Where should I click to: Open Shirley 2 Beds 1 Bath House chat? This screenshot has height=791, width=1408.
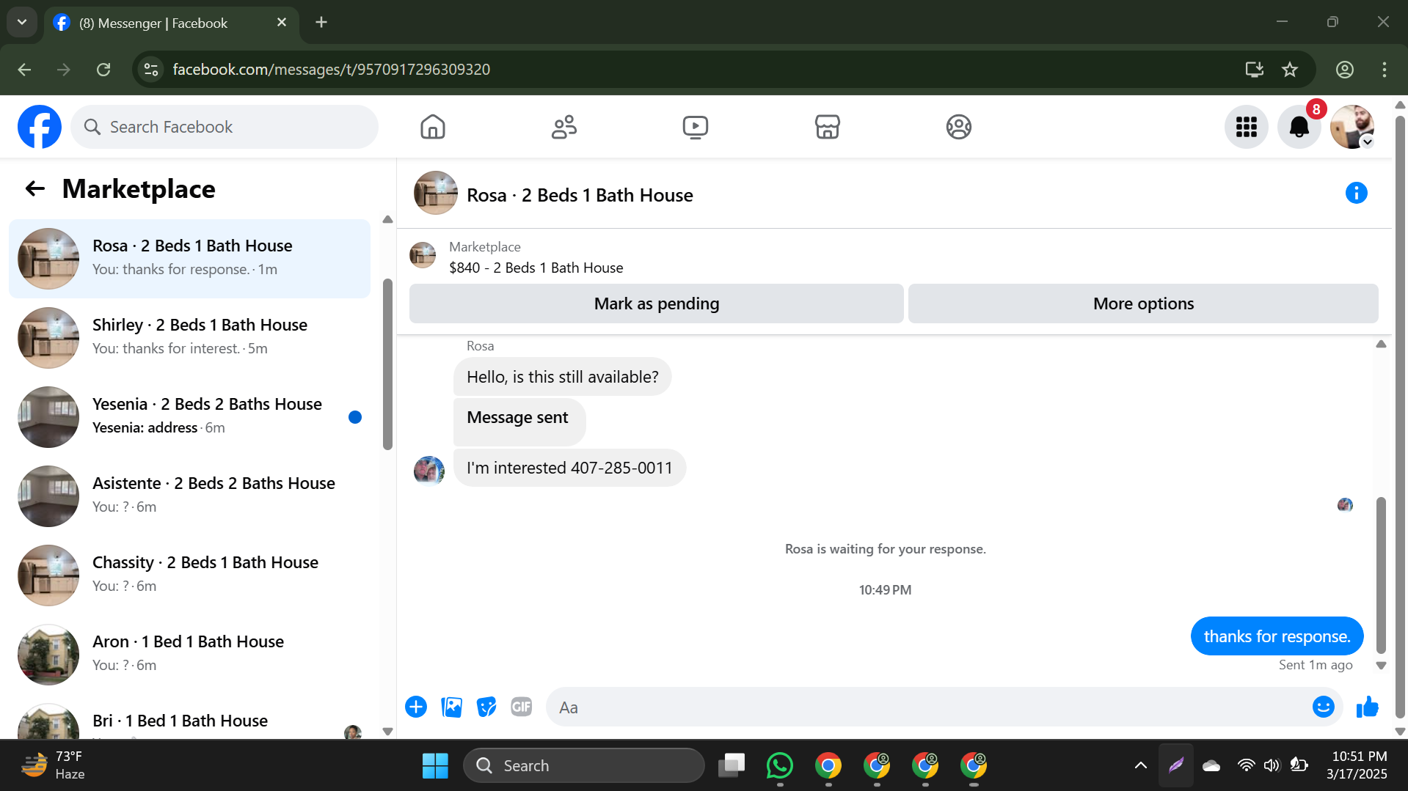click(x=190, y=337)
